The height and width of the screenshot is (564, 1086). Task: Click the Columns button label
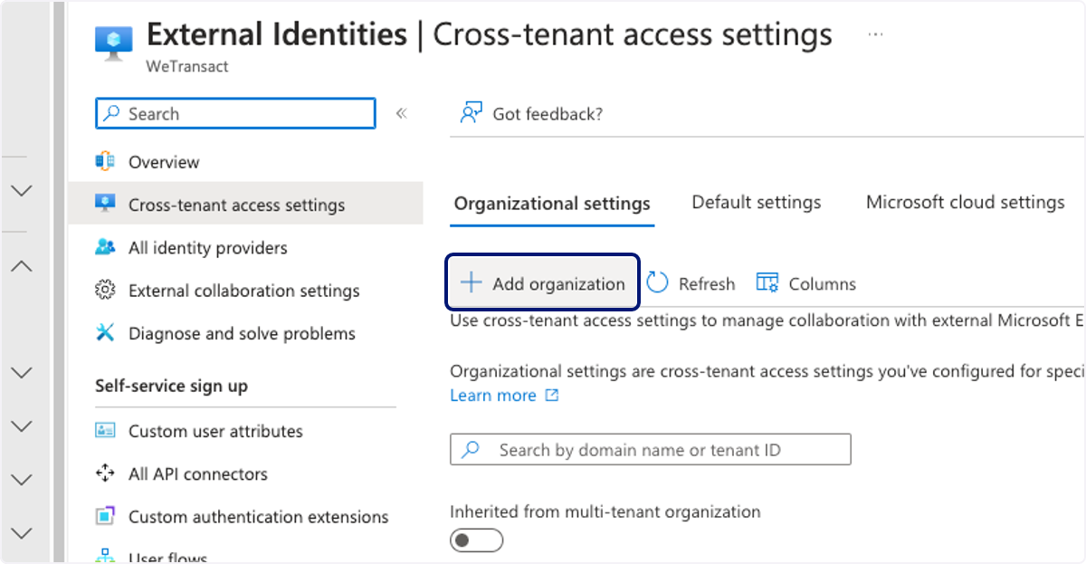(x=823, y=284)
